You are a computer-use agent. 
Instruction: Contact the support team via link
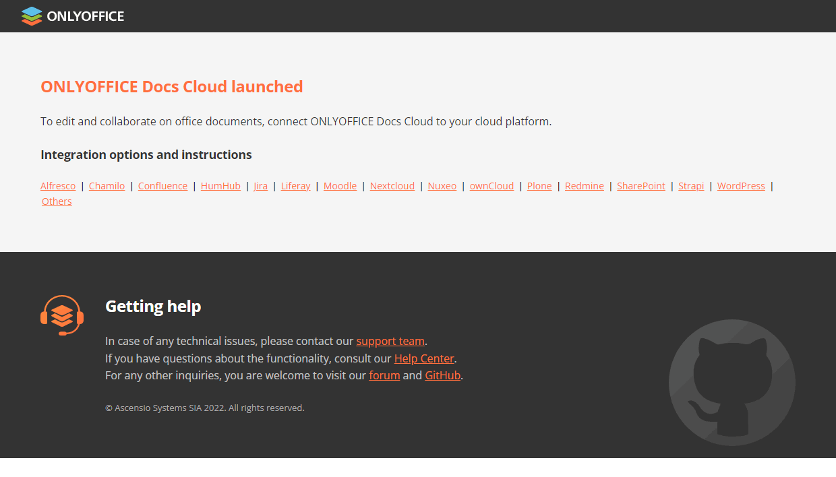tap(390, 341)
